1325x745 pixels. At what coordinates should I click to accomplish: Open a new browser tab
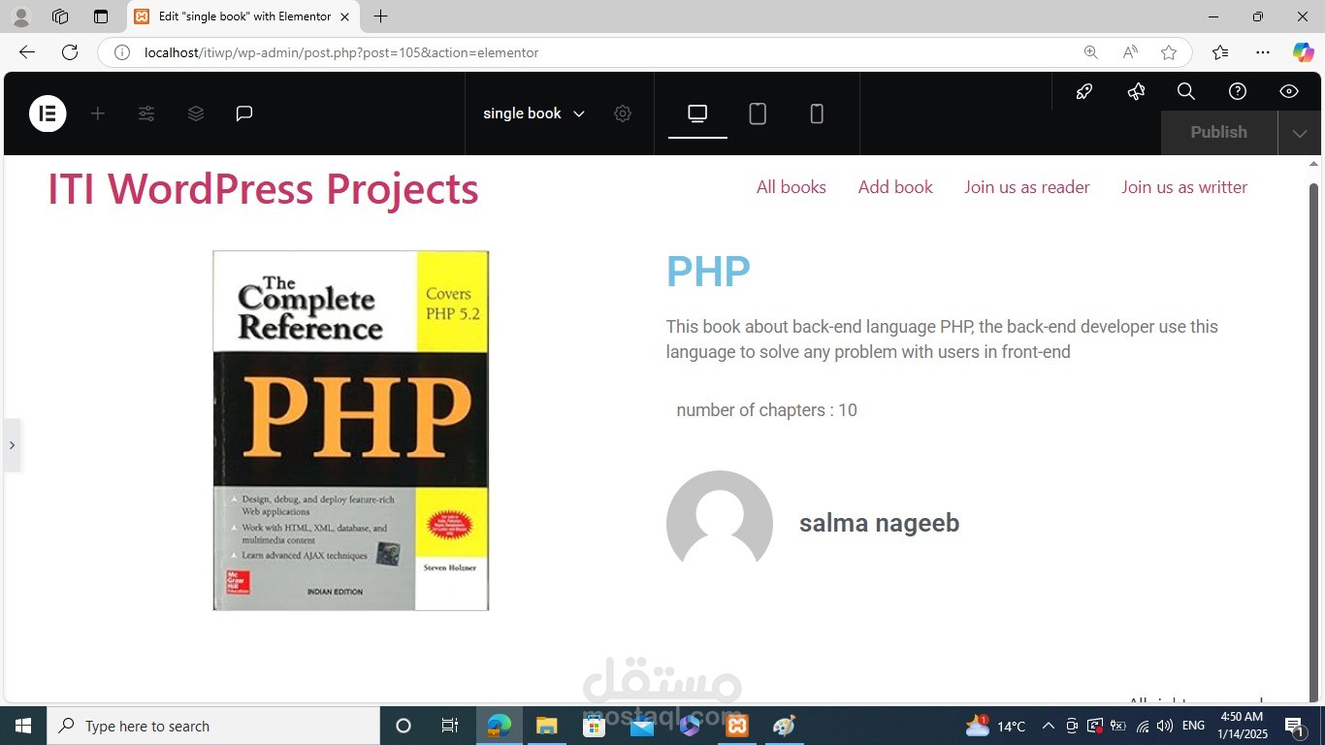coord(381,16)
